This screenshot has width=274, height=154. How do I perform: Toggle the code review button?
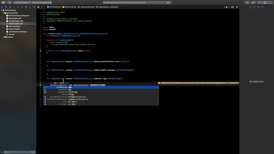coord(253,3)
